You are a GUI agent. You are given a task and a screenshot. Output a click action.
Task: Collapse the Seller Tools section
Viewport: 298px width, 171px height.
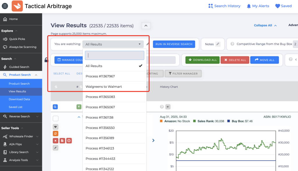(x=22, y=128)
